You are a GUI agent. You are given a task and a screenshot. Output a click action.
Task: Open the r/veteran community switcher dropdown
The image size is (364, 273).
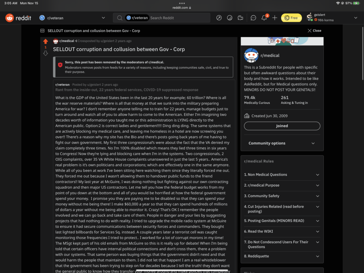click(x=103, y=18)
